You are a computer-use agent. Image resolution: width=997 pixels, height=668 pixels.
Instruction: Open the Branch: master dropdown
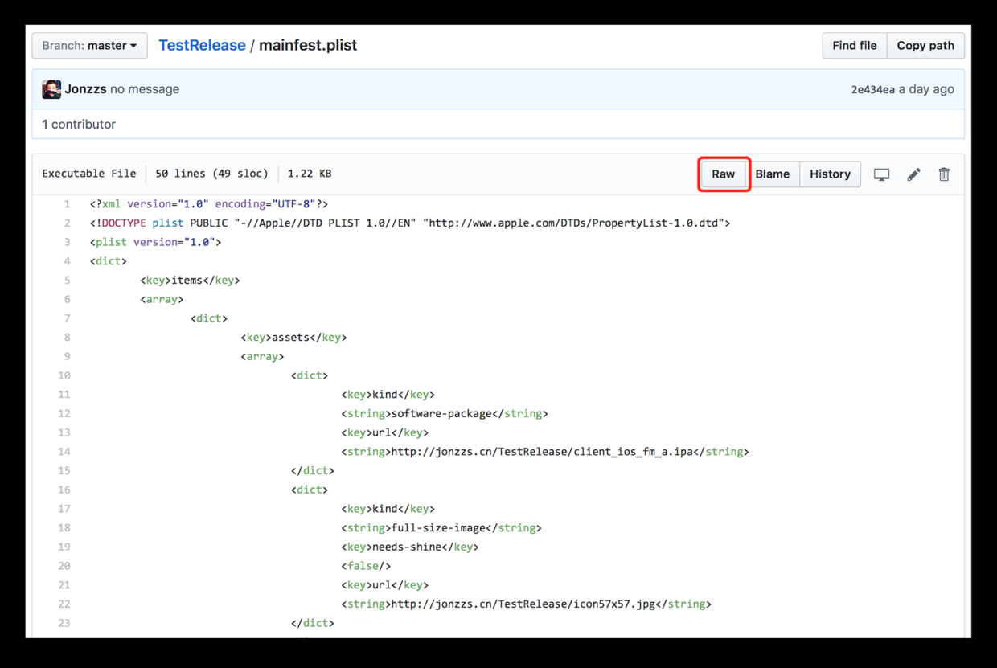click(x=89, y=46)
